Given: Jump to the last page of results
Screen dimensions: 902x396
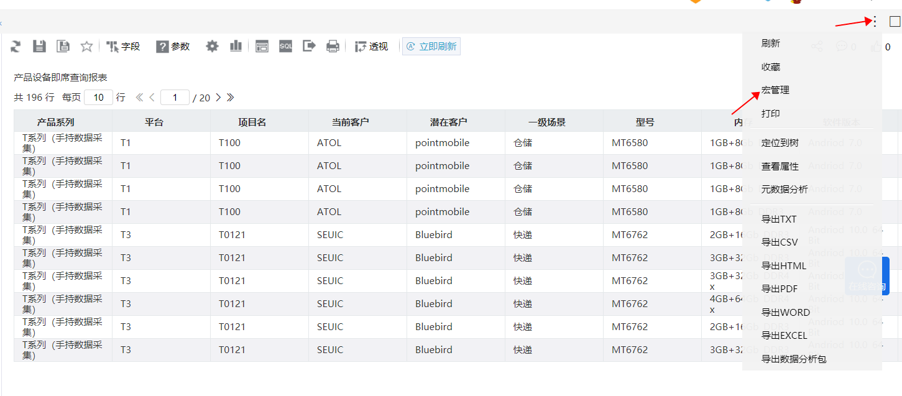Looking at the screenshot, I should pos(230,97).
